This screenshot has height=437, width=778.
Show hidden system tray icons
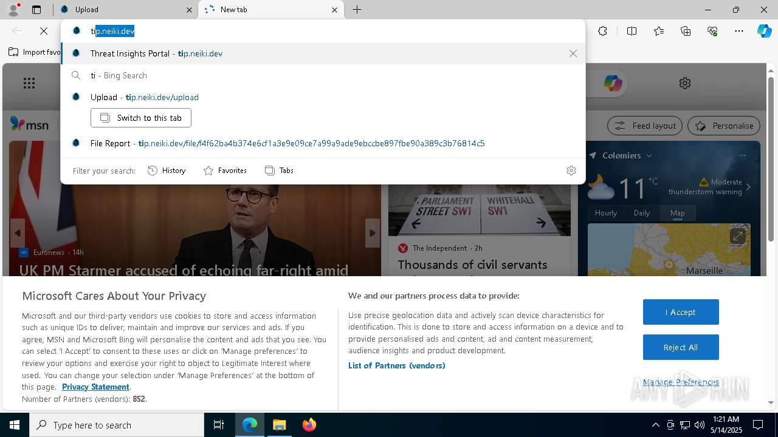[655, 425]
